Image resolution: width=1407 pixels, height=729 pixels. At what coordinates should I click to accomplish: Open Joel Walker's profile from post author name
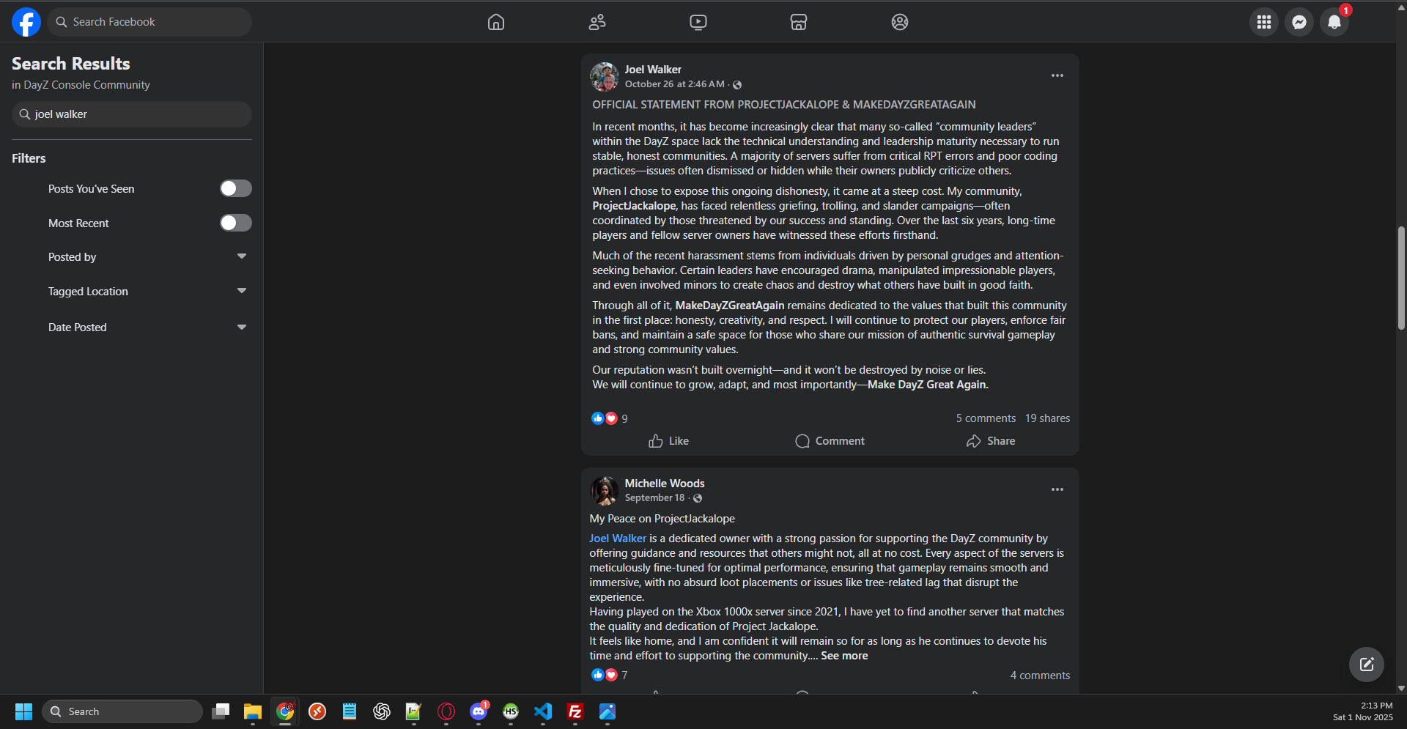point(653,70)
